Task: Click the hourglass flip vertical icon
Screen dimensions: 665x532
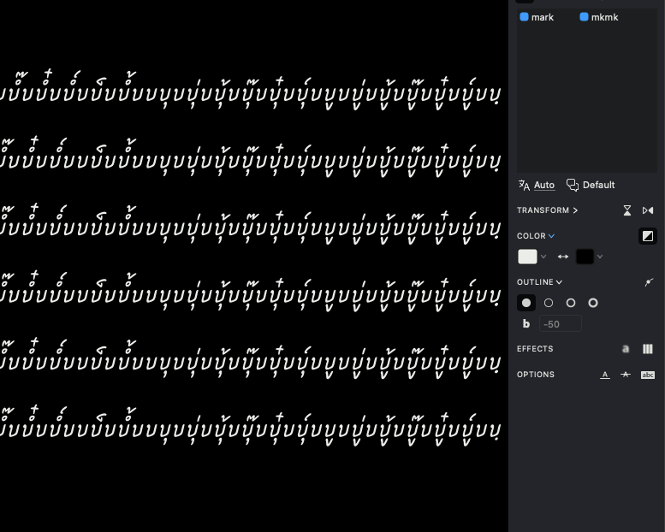Action: point(627,210)
